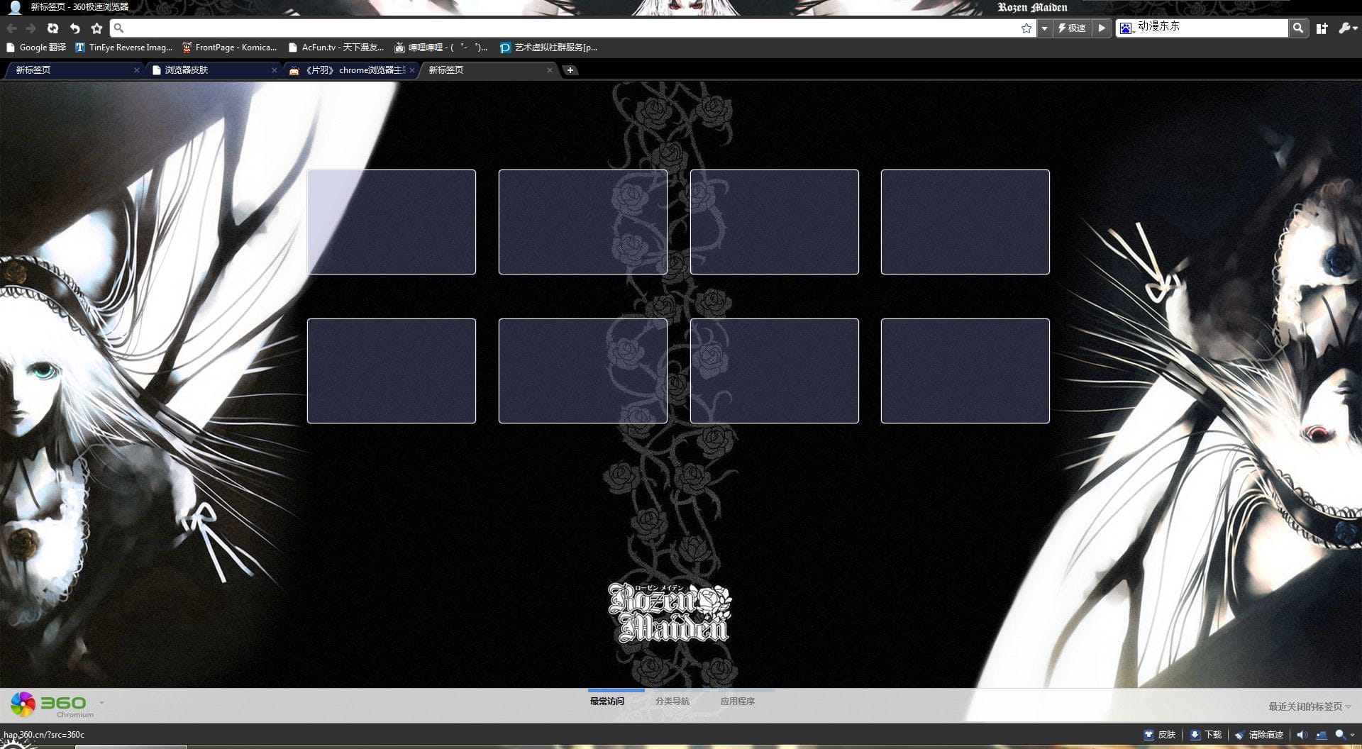This screenshot has height=749, width=1362.
Task: Close the active 新标签页 tab
Action: coord(550,70)
